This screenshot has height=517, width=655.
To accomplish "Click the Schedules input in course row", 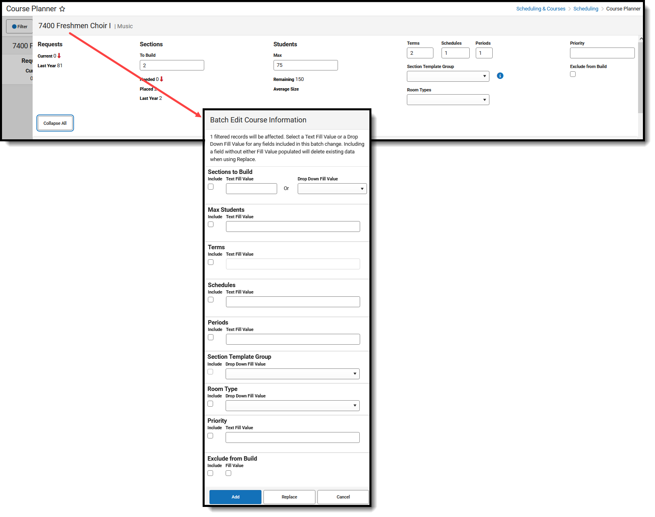I will (x=456, y=53).
